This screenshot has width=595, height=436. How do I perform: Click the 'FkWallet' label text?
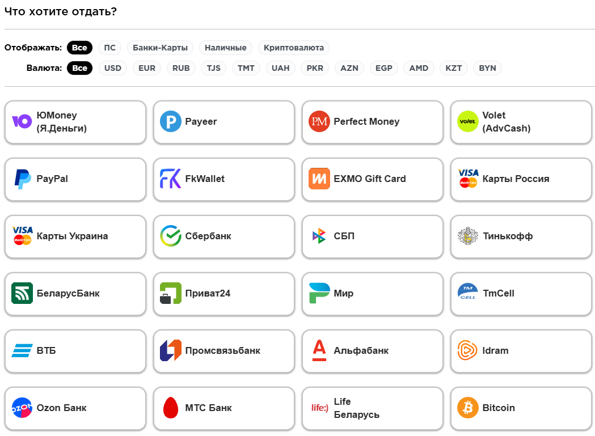pyautogui.click(x=205, y=179)
